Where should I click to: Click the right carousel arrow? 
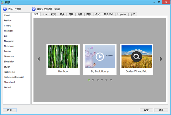point(161,59)
